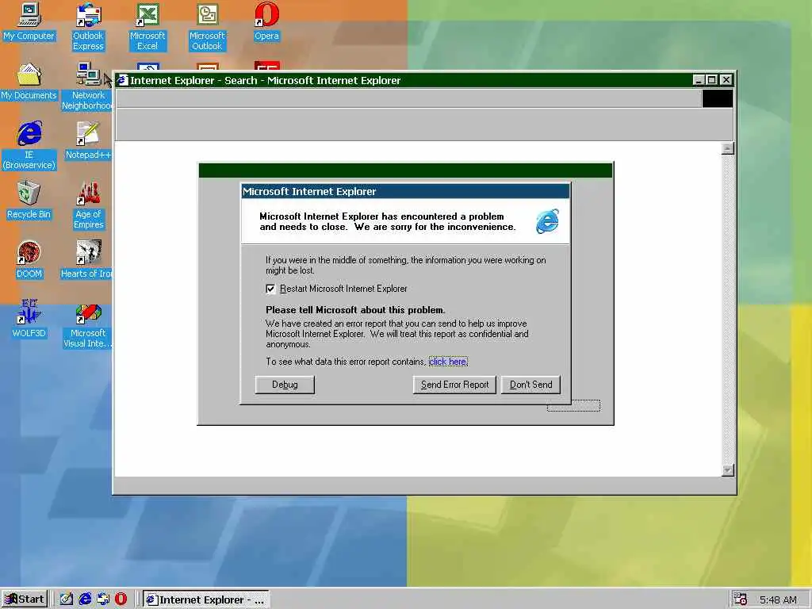Minimize the Internet Explorer window

click(699, 80)
